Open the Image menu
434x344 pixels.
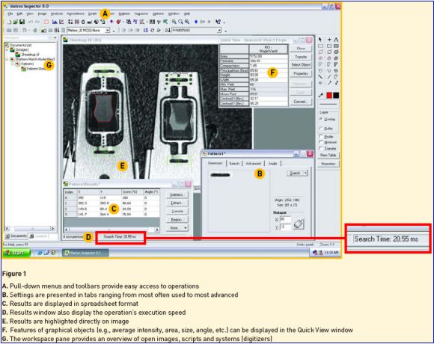point(42,13)
